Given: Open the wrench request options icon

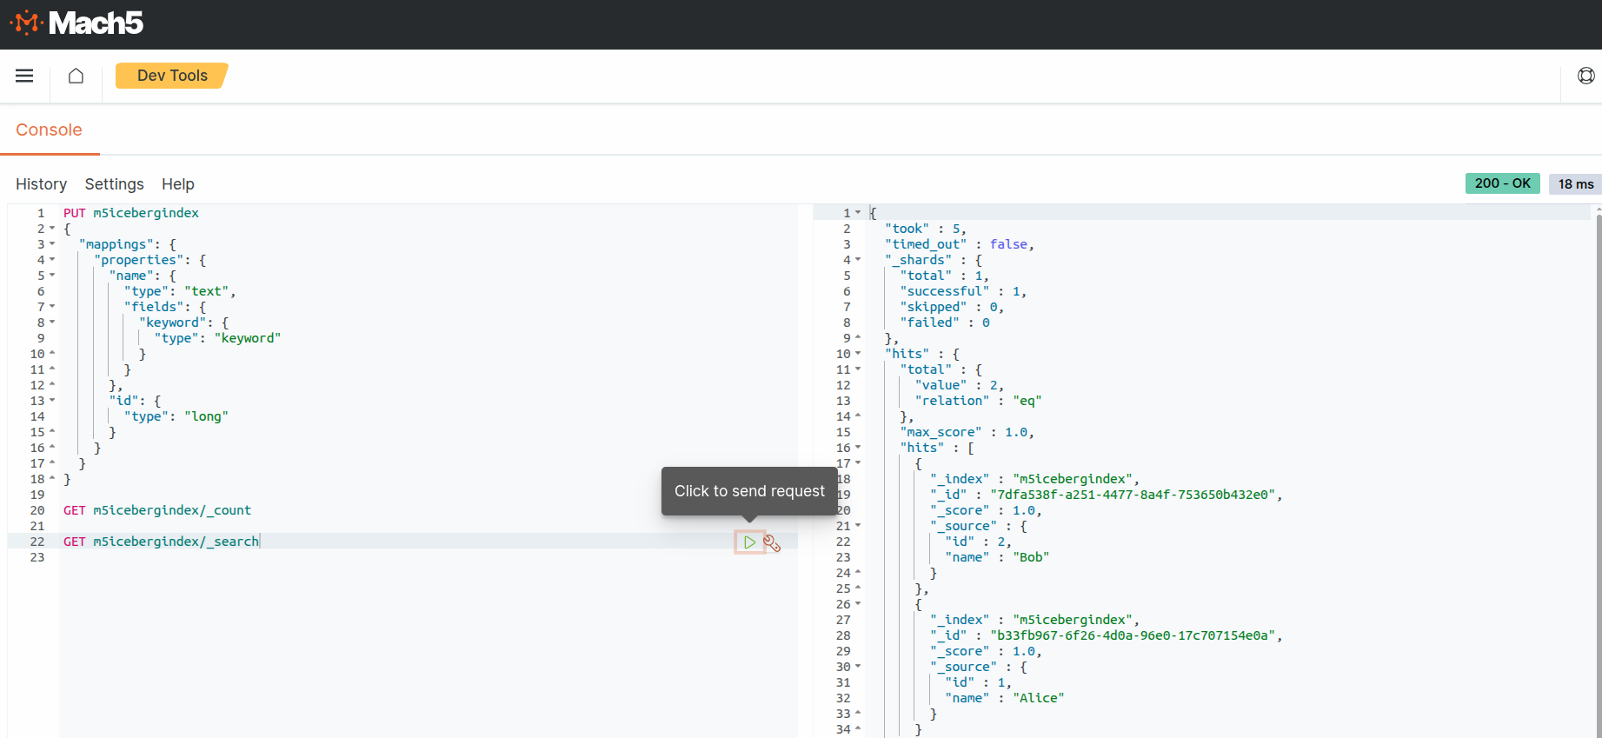Looking at the screenshot, I should pyautogui.click(x=772, y=543).
